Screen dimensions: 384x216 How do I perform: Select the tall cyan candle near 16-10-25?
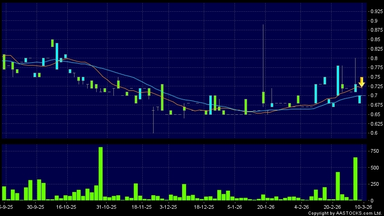pyautogui.click(x=57, y=56)
